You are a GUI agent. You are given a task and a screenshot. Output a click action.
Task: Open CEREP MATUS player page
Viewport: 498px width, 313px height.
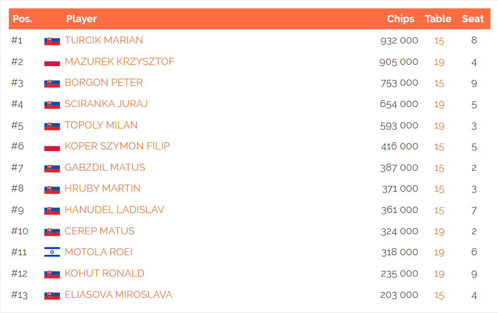(x=100, y=231)
